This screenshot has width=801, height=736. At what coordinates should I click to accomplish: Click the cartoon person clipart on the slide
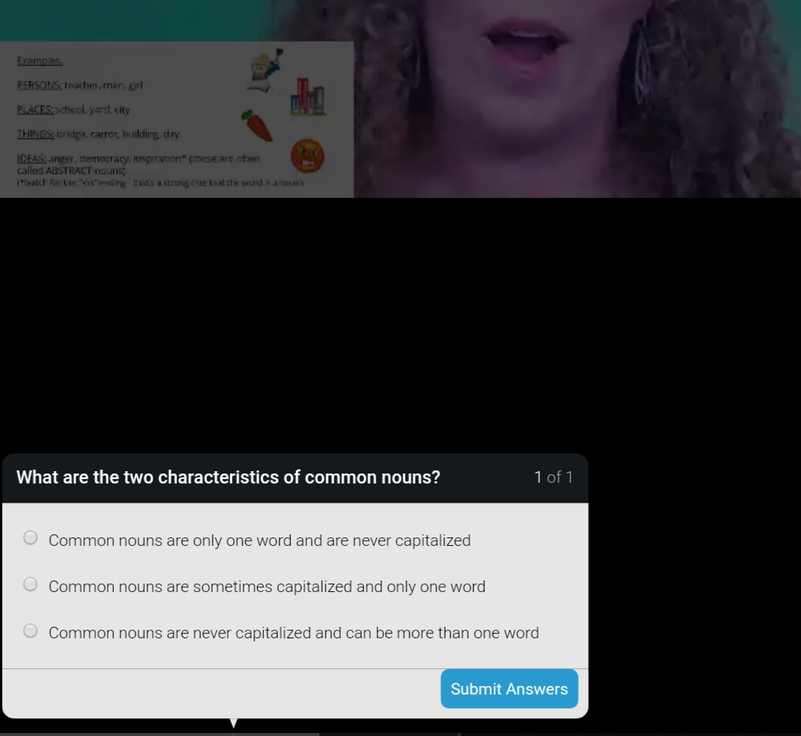pos(265,70)
